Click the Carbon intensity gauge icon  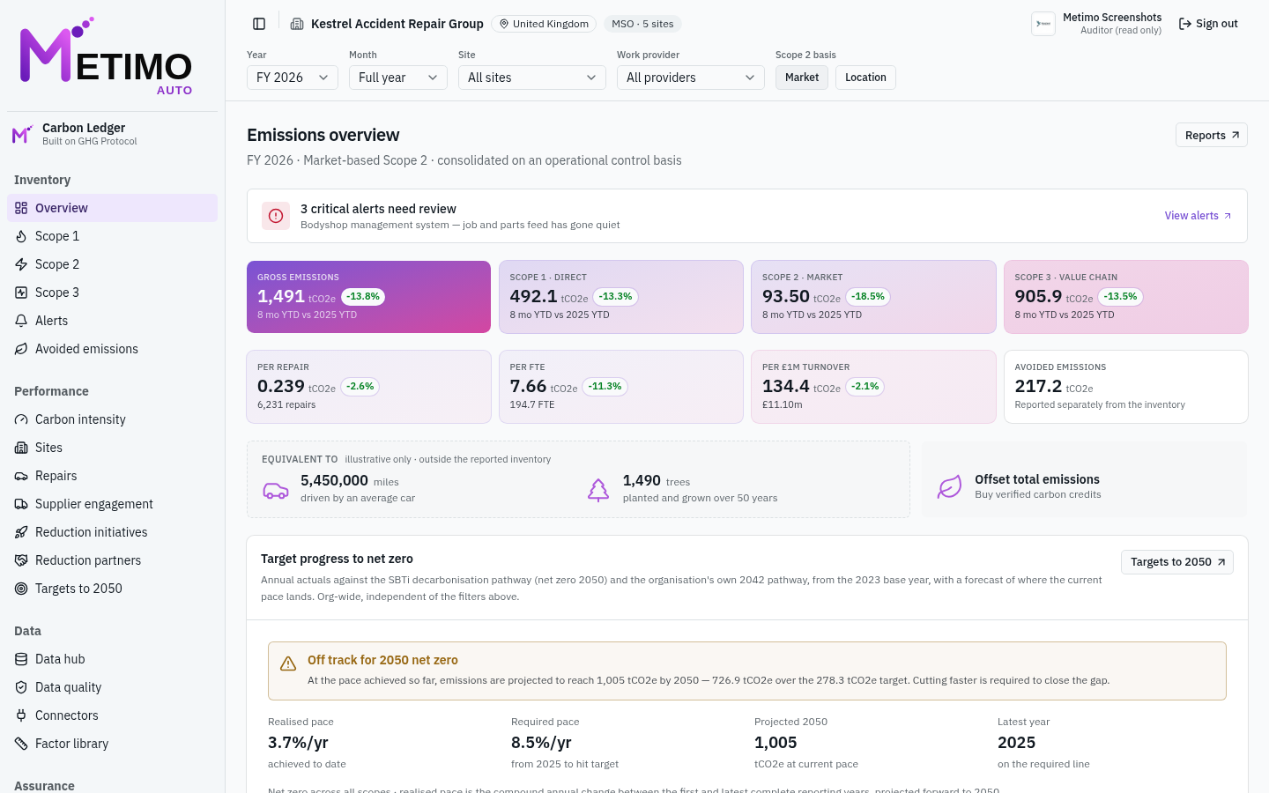click(x=21, y=419)
